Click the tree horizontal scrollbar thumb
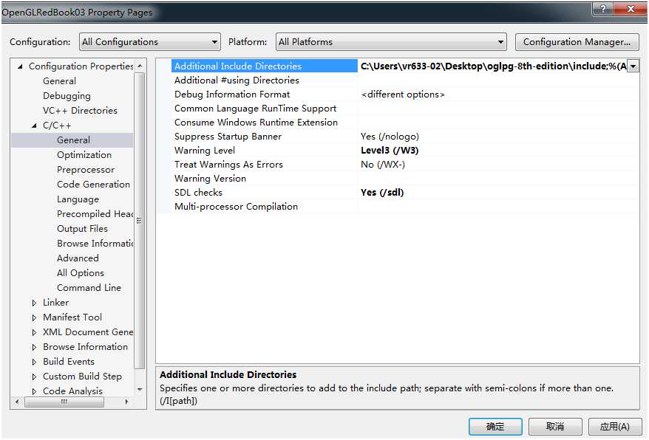Image resolution: width=649 pixels, height=440 pixels. (64, 402)
